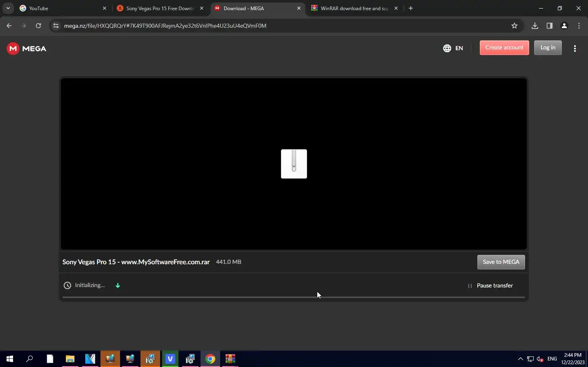588x367 pixels.
Task: Click the Log in button
Action: click(548, 48)
